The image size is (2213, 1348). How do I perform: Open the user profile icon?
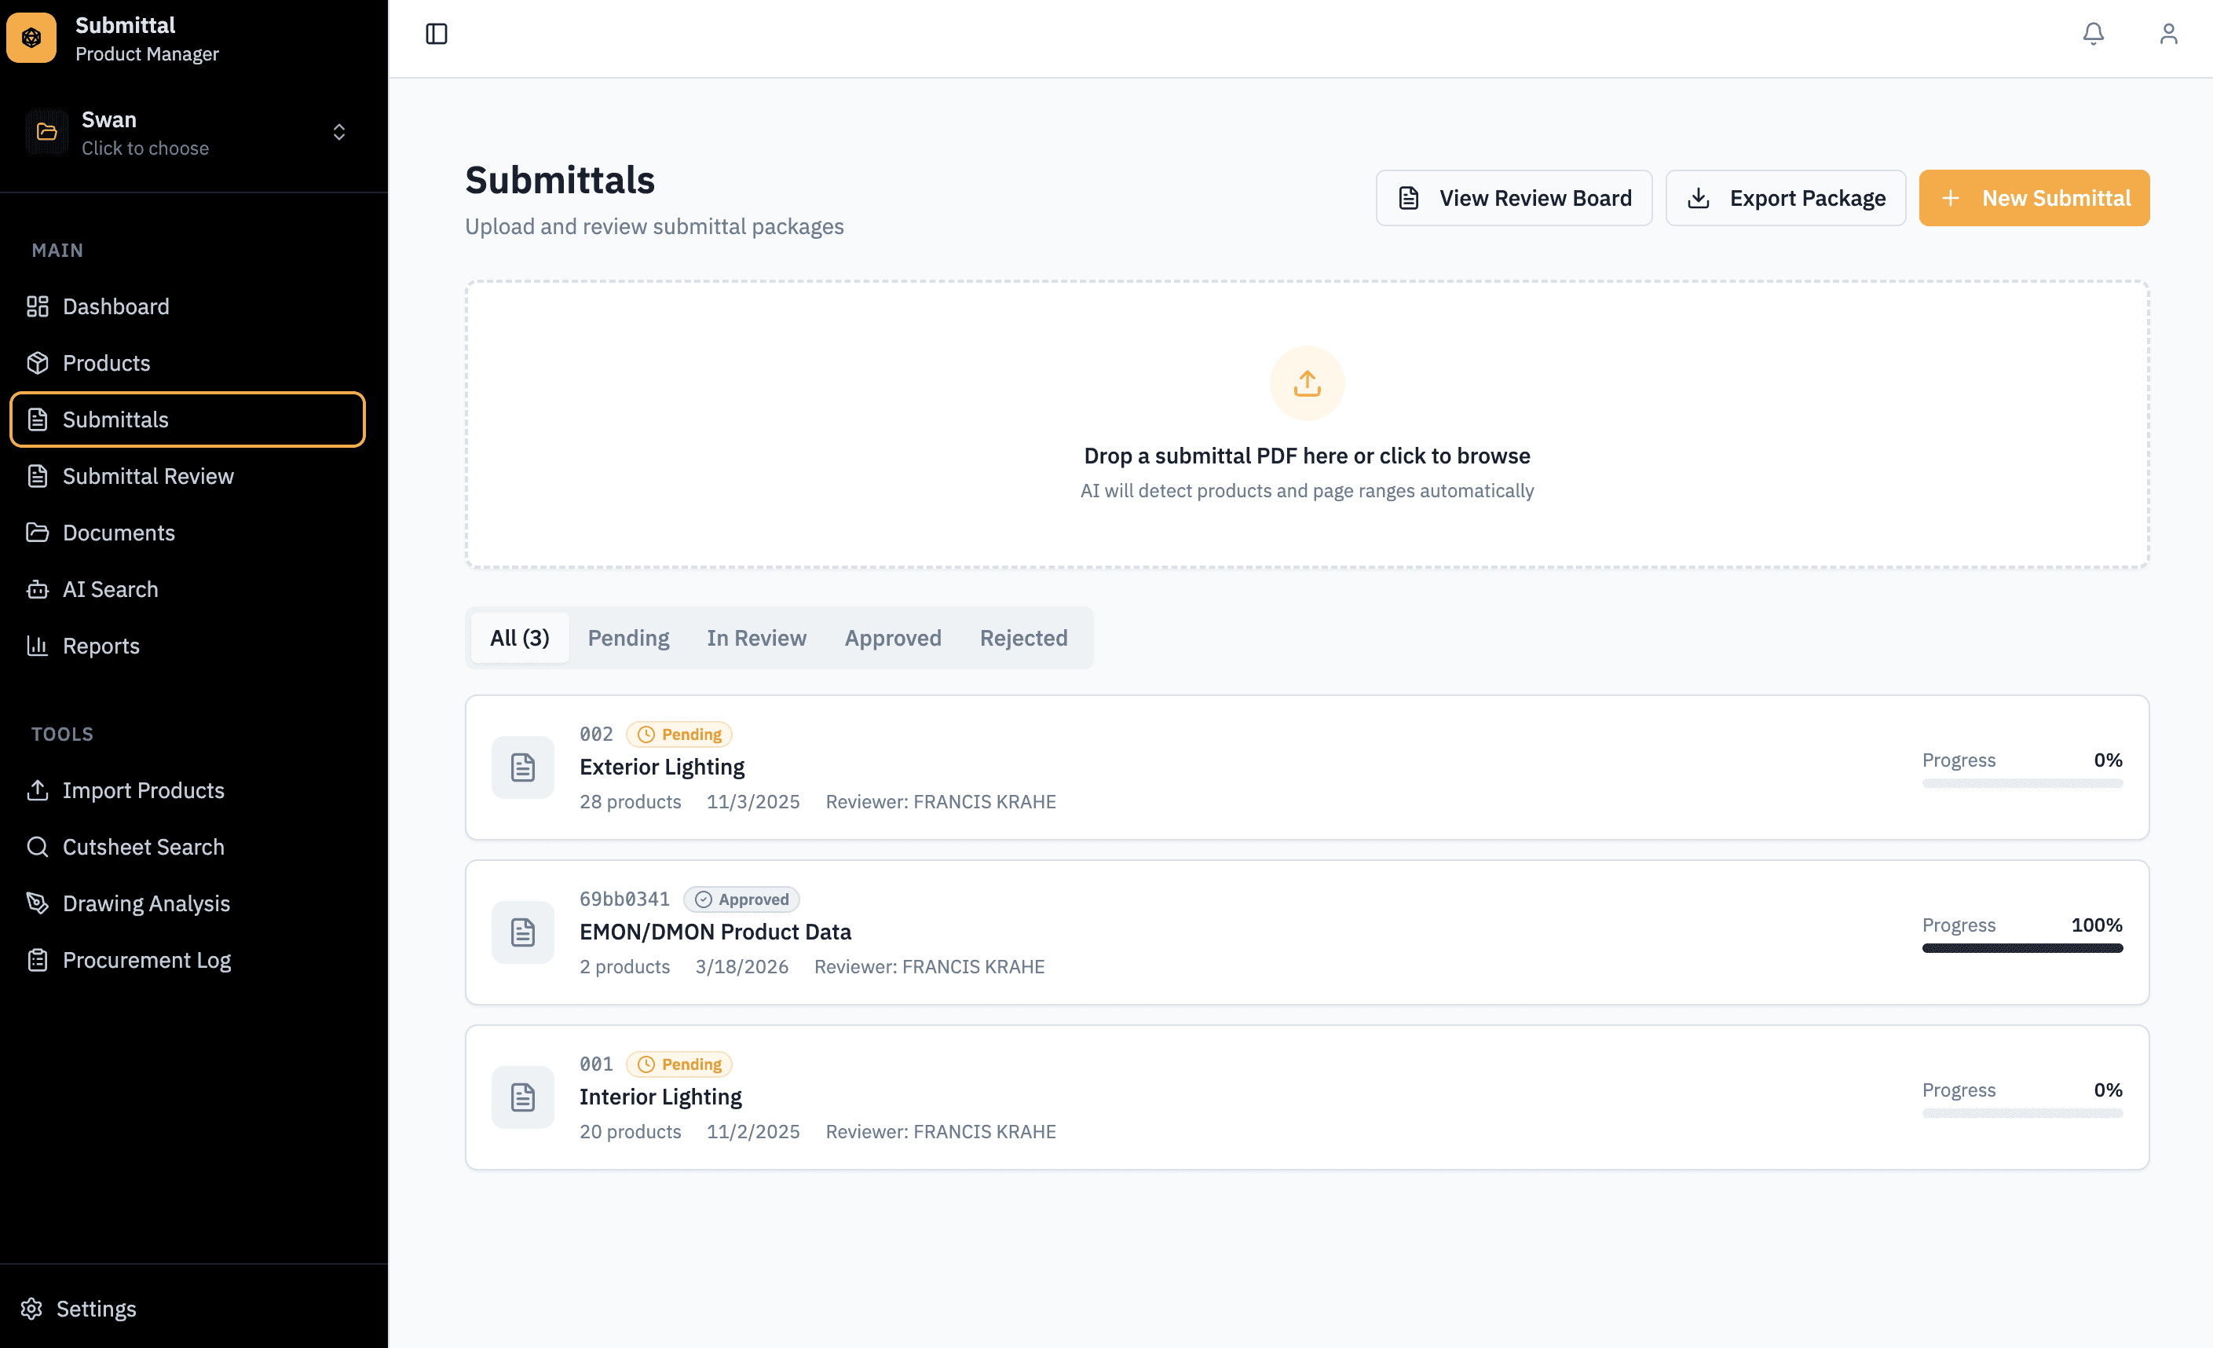pos(2168,34)
